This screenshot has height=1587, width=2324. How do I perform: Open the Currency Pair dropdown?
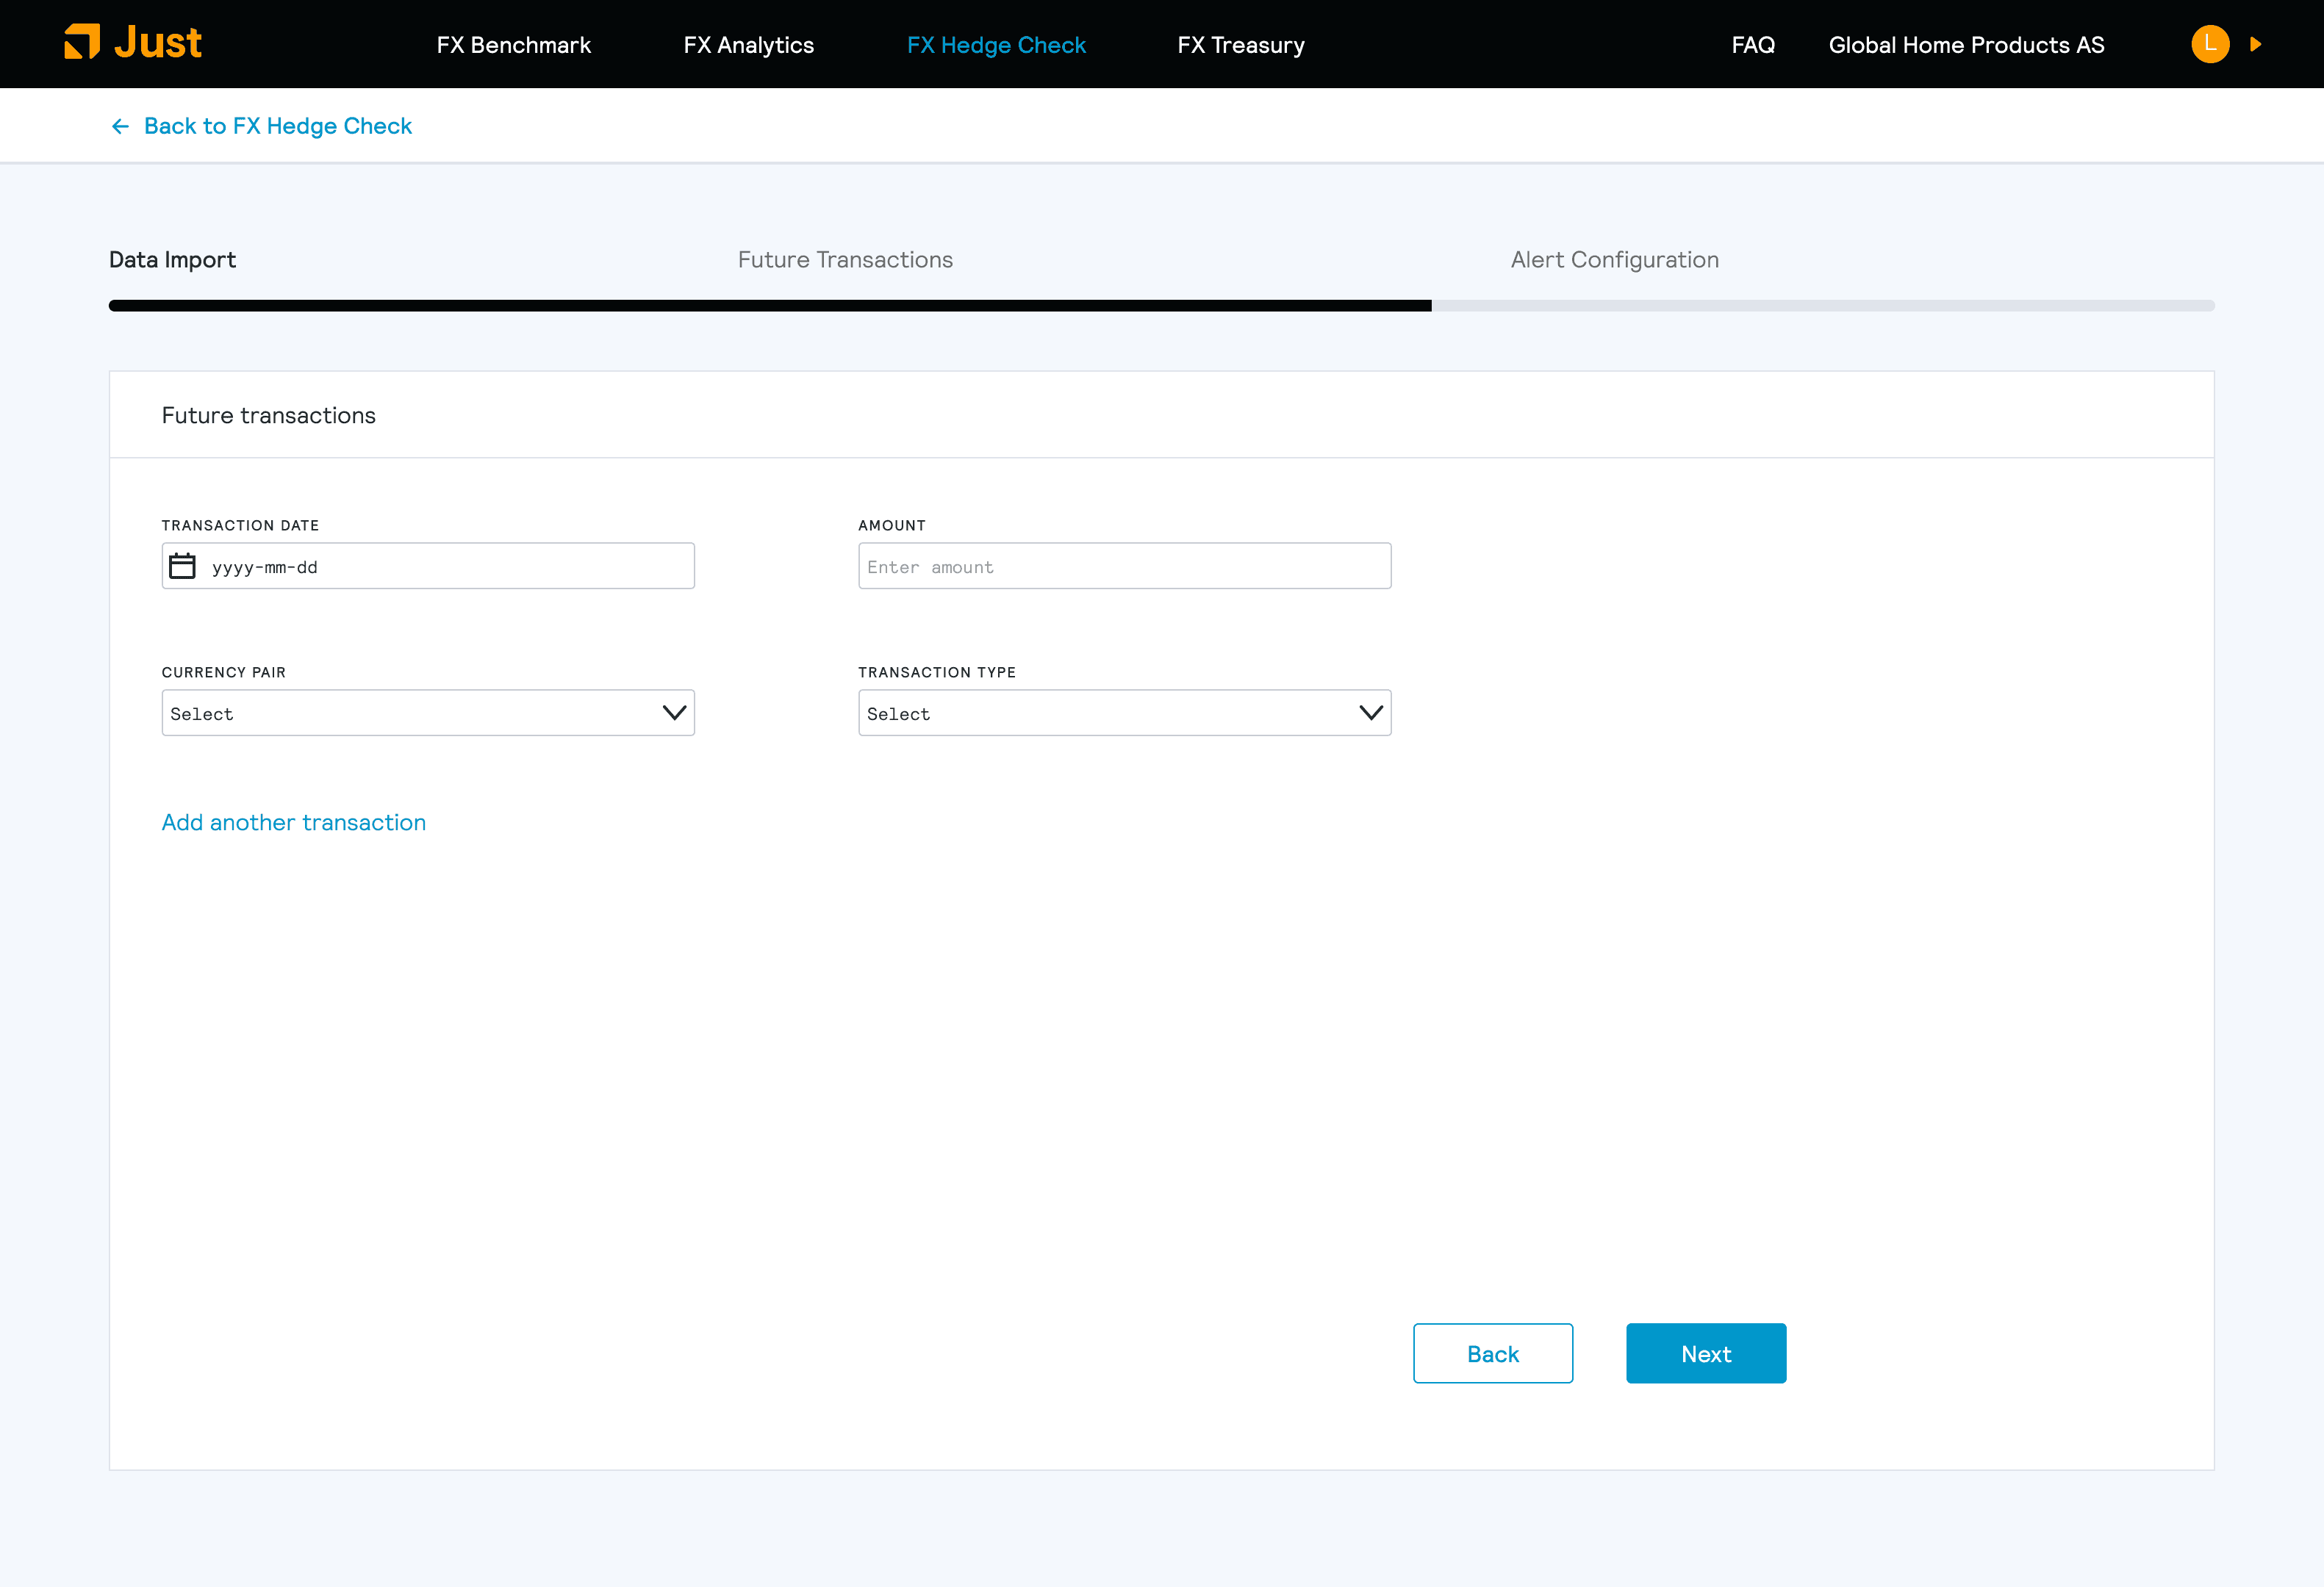[x=428, y=713]
